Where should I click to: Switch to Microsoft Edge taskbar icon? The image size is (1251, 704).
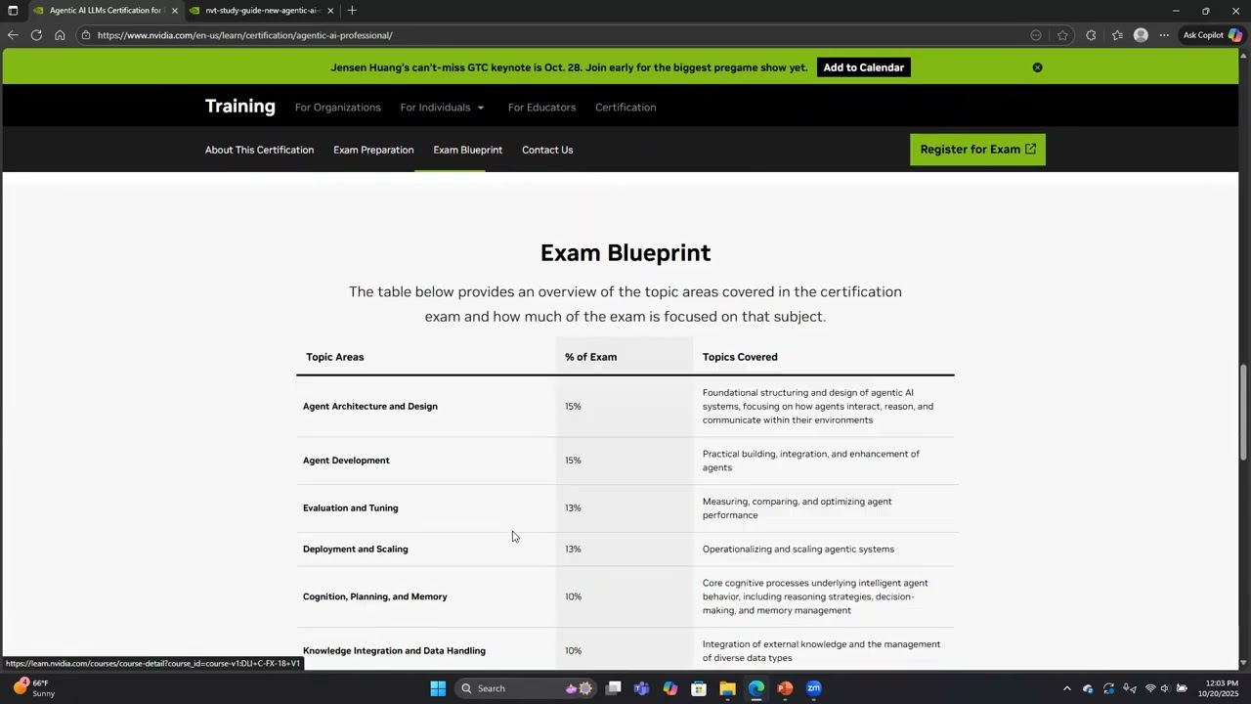(756, 688)
